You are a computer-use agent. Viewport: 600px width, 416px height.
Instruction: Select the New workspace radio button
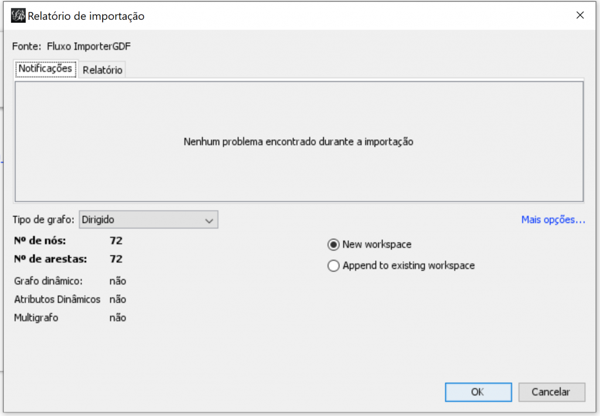334,245
